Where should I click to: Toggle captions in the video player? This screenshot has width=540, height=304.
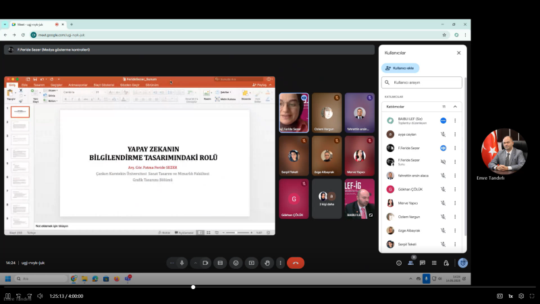pos(500,296)
